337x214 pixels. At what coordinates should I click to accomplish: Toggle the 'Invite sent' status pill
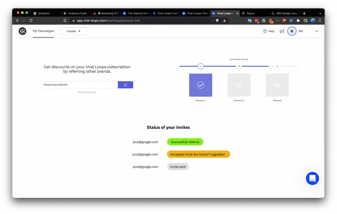point(178,166)
